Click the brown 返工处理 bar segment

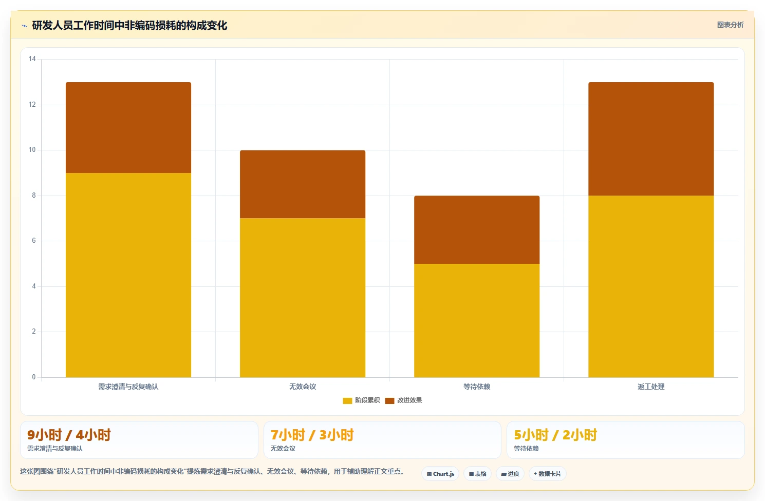coord(651,139)
